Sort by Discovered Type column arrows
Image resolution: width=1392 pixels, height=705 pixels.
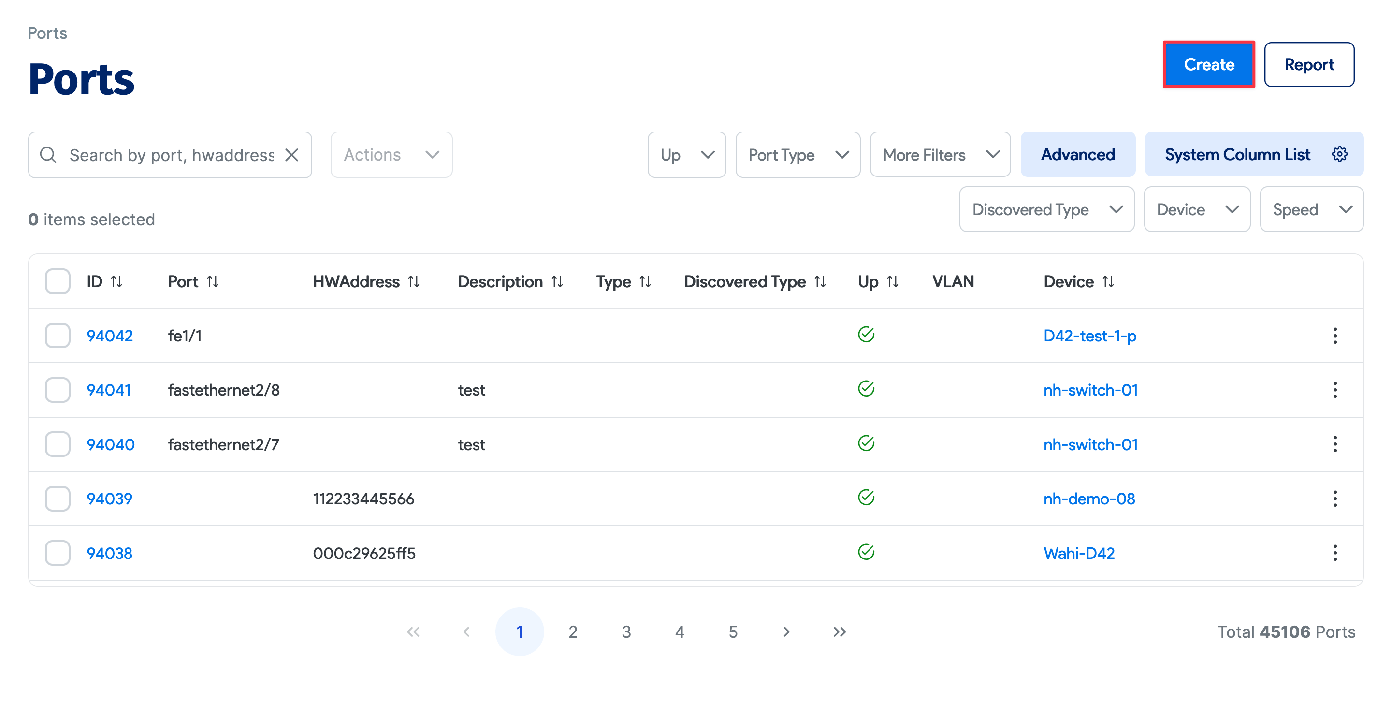(820, 282)
